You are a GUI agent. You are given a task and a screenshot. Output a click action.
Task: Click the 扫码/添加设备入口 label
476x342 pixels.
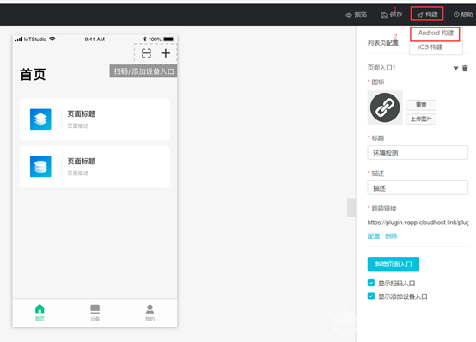tap(143, 71)
